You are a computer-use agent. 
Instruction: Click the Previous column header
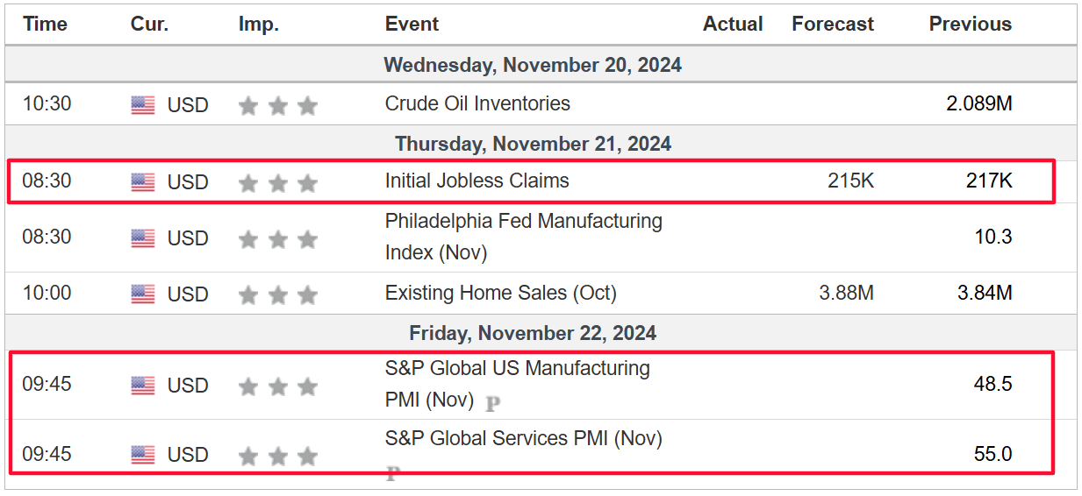[x=971, y=25]
